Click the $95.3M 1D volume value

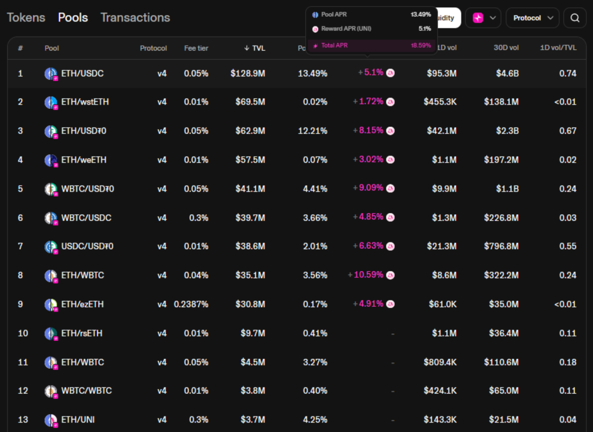coord(442,73)
